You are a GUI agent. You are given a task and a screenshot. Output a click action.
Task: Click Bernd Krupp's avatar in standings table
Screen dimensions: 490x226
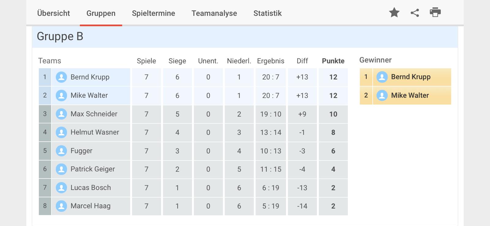(x=61, y=77)
